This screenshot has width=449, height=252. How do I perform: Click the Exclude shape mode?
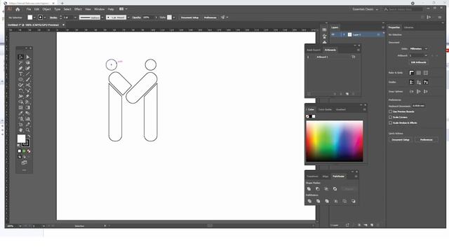(335, 189)
